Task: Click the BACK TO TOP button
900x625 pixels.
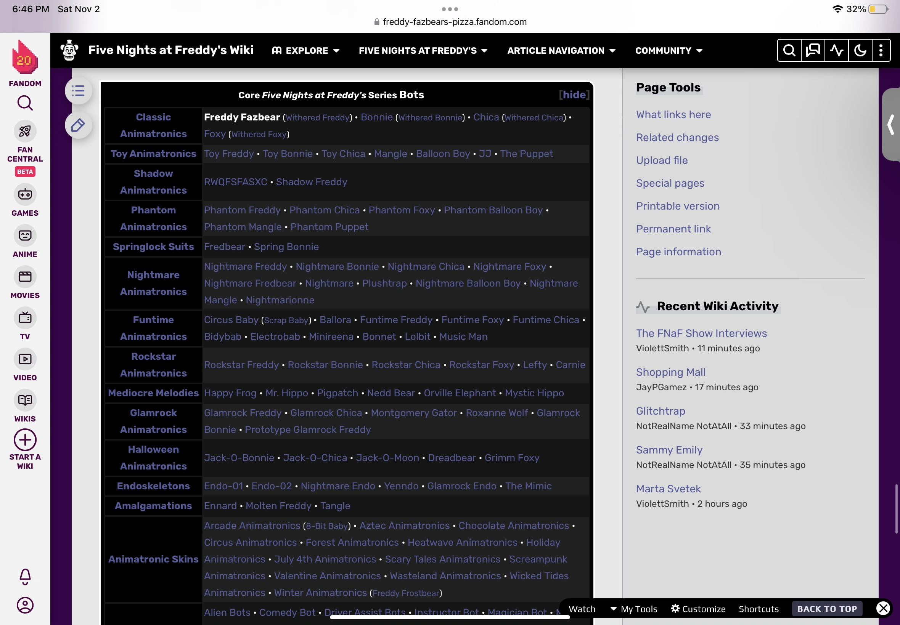Action: tap(827, 609)
